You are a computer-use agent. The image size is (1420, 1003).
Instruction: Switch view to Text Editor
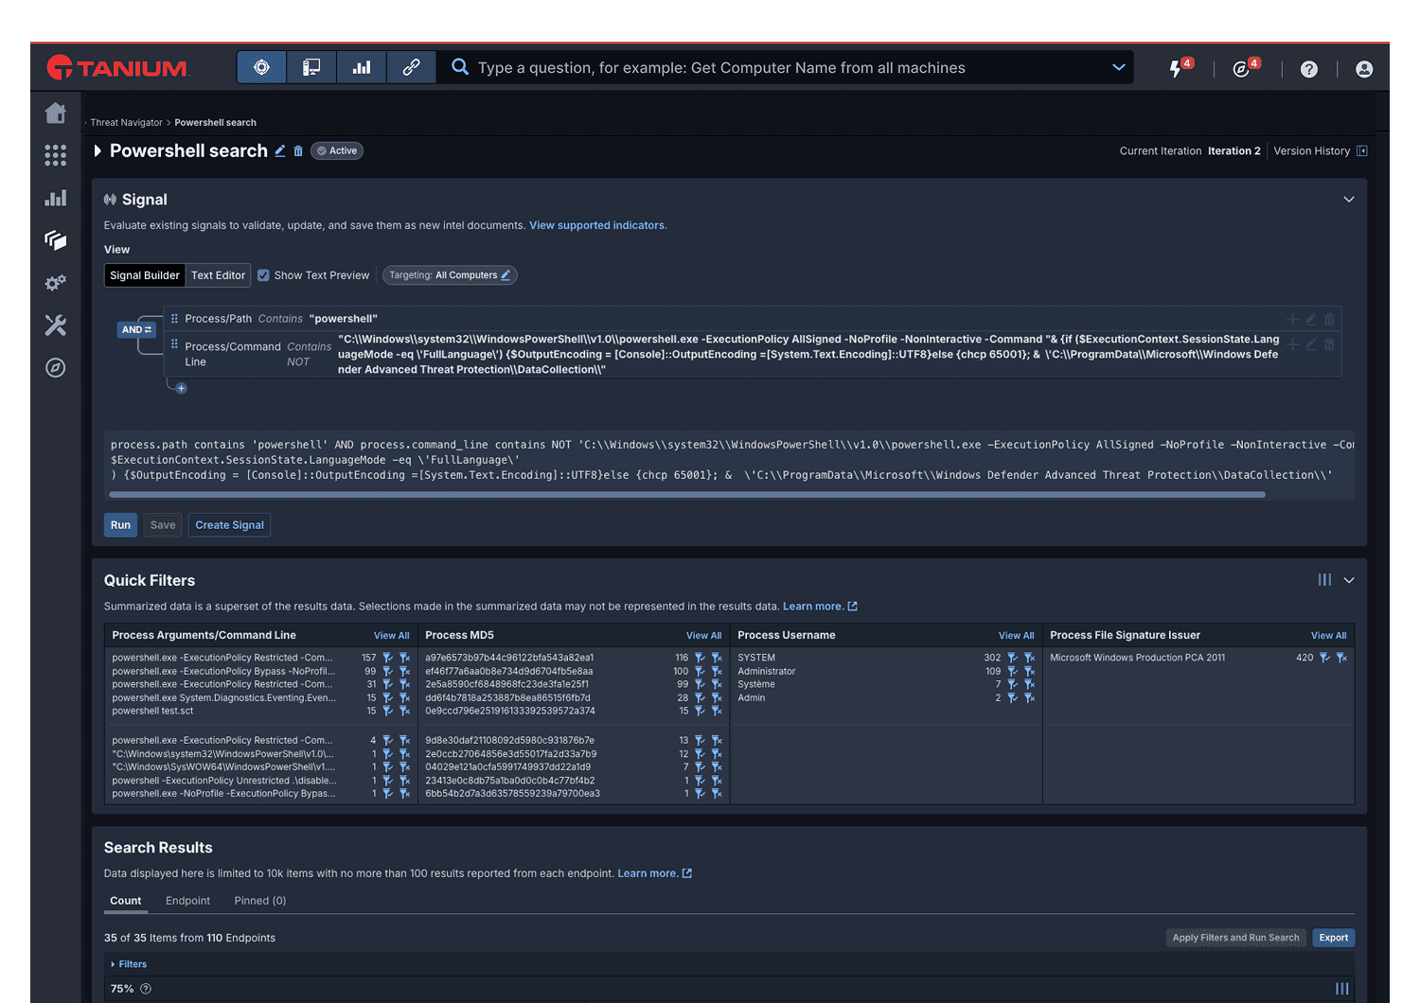[218, 275]
